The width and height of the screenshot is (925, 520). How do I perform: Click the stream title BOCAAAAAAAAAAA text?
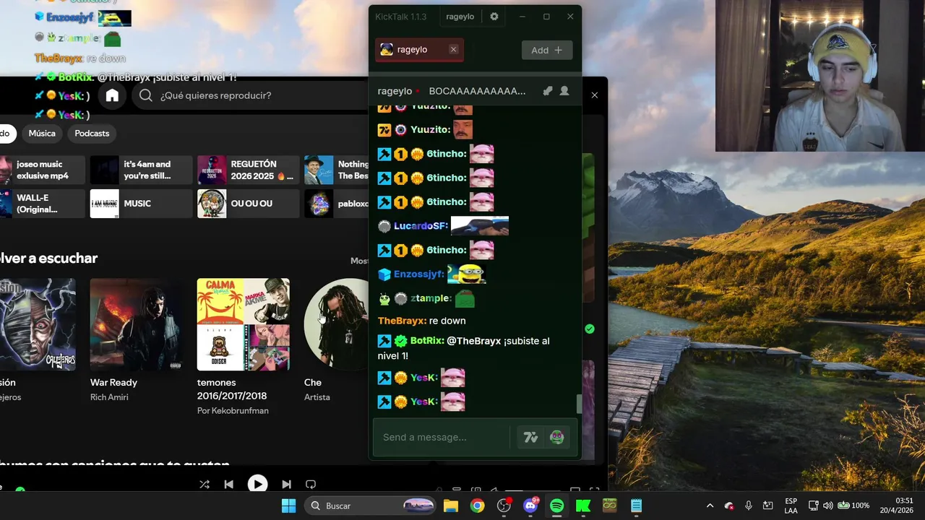click(477, 91)
